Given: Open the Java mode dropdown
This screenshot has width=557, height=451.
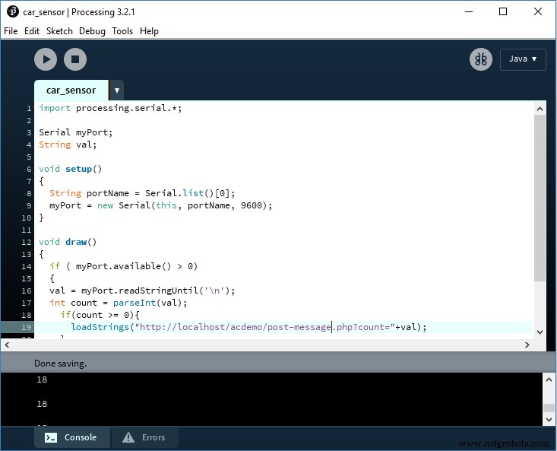Looking at the screenshot, I should (523, 59).
